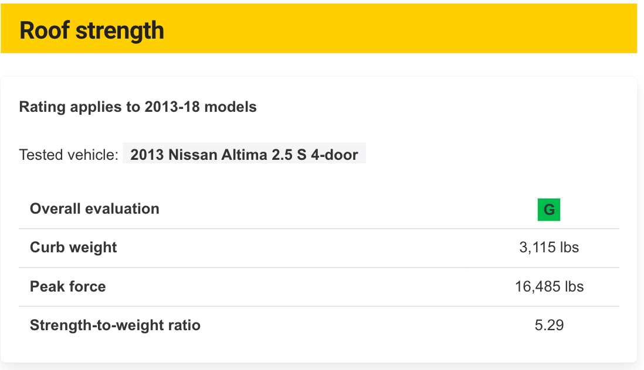Click the Curb weight row label

tap(73, 248)
